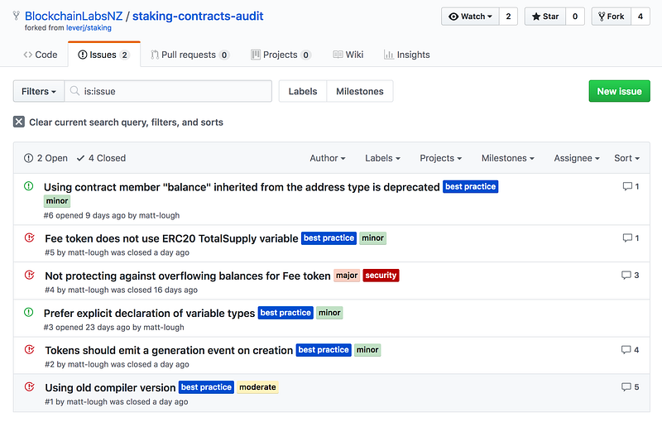Open issue Tokens should emit a generation event
The image size is (662, 422).
pyautogui.click(x=169, y=350)
